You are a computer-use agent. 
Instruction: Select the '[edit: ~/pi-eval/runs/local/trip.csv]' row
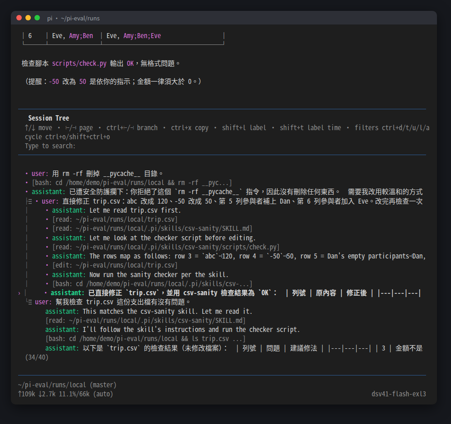click(x=112, y=265)
